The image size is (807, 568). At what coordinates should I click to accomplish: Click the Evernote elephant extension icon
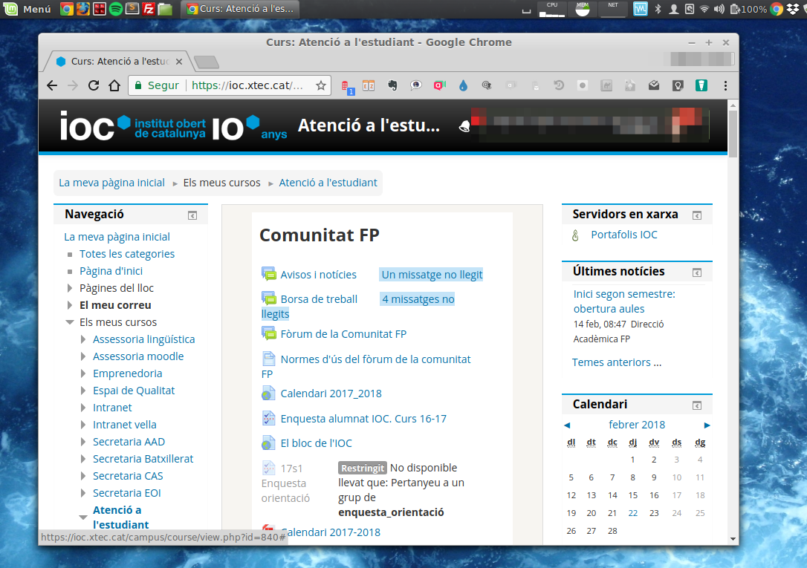click(392, 85)
